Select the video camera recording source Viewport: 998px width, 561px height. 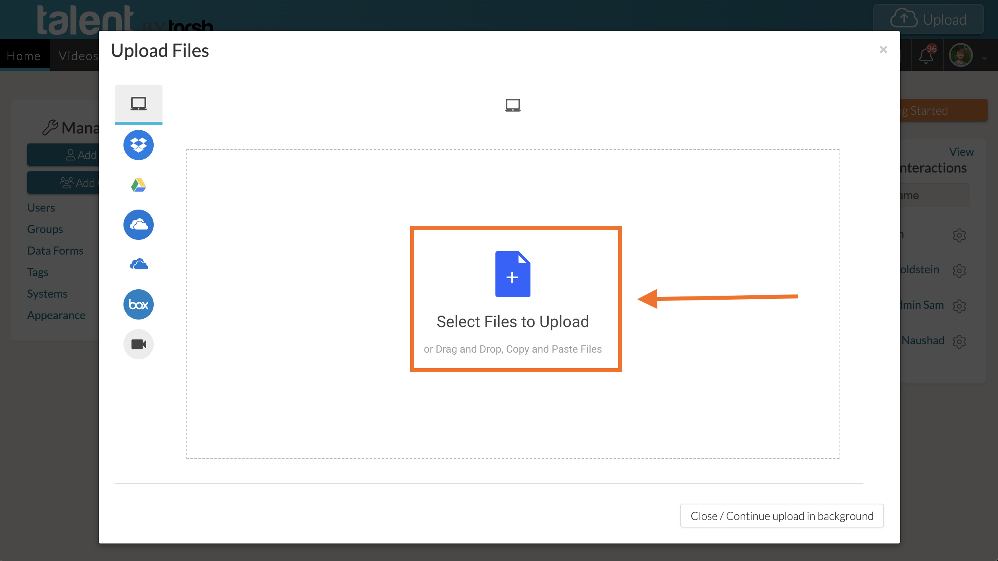[138, 344]
